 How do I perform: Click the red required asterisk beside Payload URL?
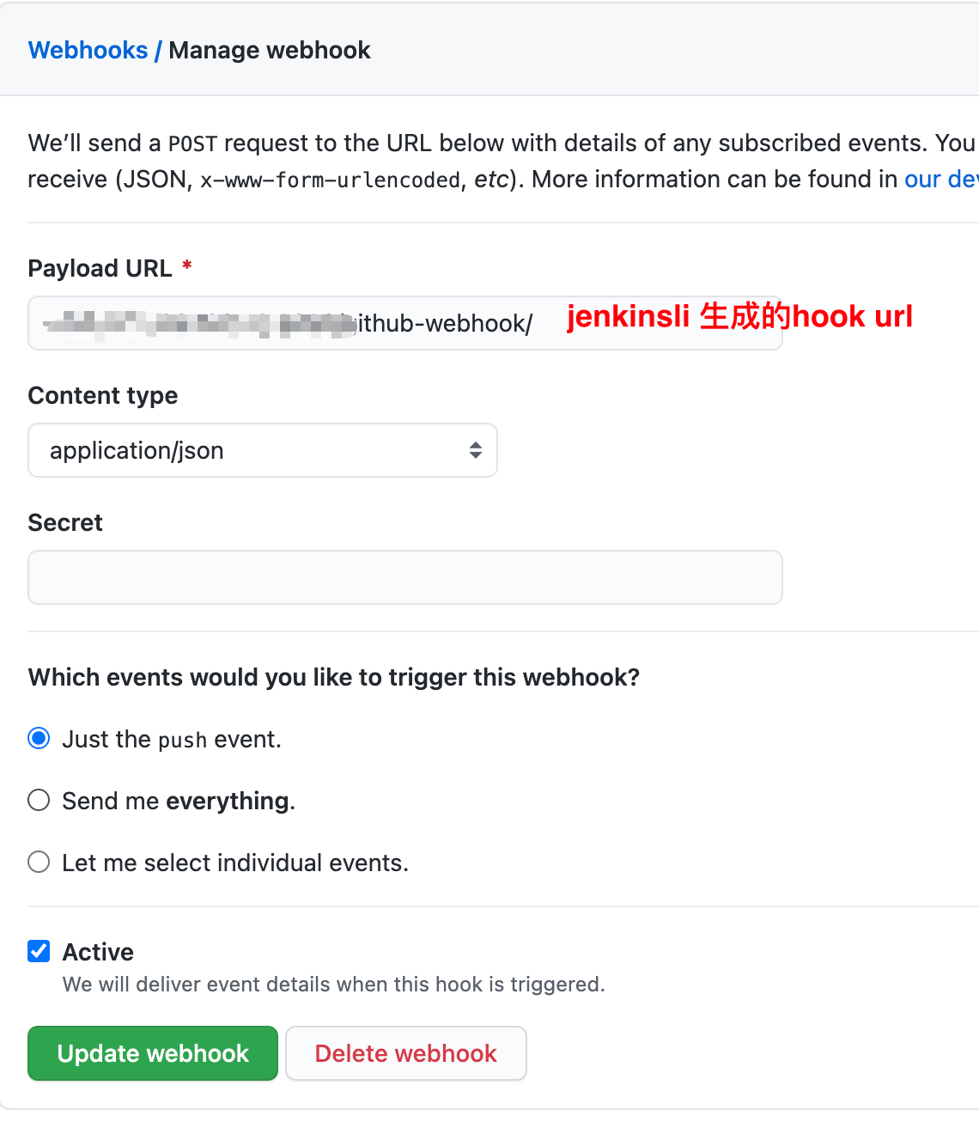point(186,266)
